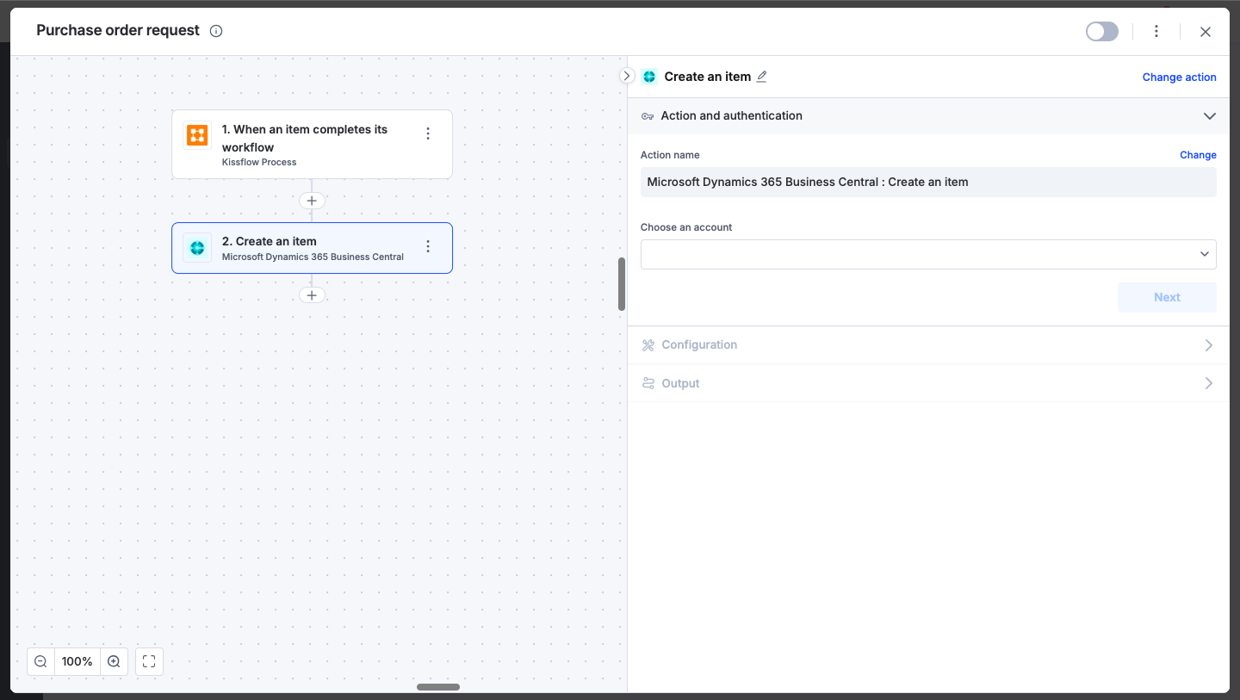The width and height of the screenshot is (1240, 700).
Task: Click the Action name field
Action: (928, 182)
